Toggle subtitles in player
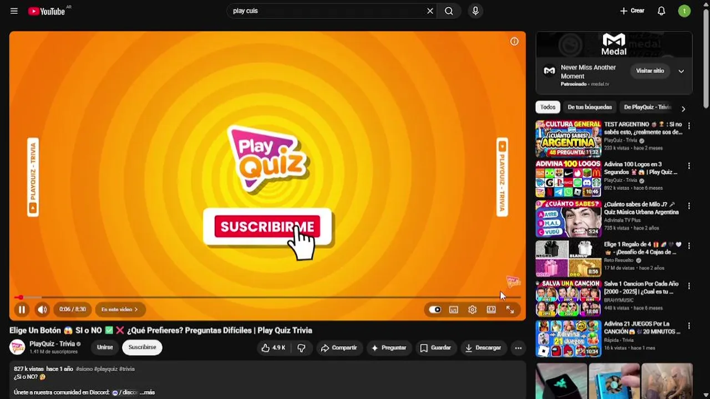Image resolution: width=710 pixels, height=399 pixels. [x=453, y=310]
